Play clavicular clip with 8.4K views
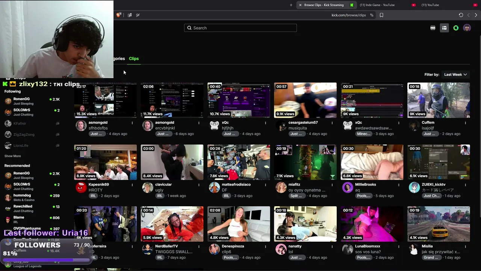Image resolution: width=481 pixels, height=271 pixels. coord(172,162)
